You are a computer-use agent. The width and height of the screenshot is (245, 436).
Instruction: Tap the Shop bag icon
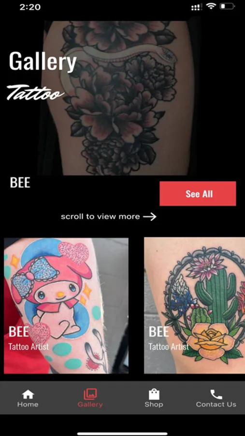[x=154, y=394]
